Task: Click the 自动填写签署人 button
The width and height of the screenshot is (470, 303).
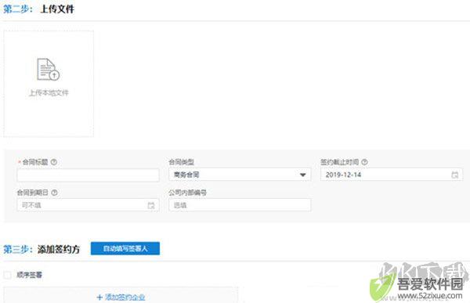Action: coord(125,249)
